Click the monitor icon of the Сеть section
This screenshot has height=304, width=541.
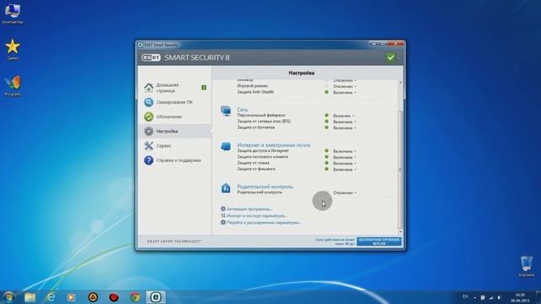click(x=226, y=111)
